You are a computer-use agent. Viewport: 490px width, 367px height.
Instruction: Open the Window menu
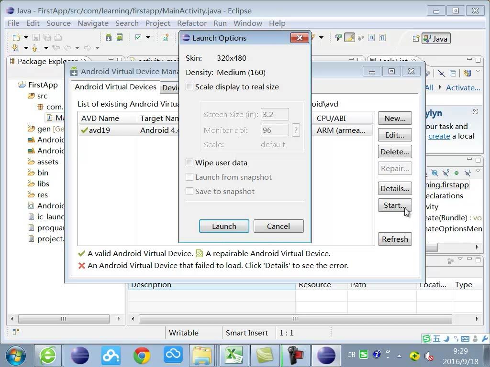(x=247, y=23)
